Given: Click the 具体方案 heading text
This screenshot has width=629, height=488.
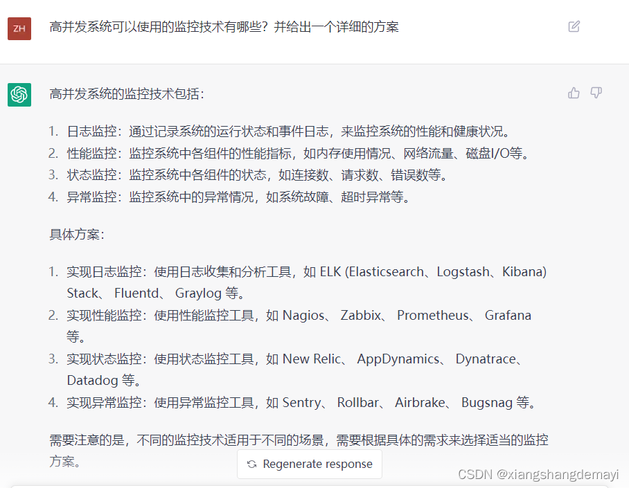Looking at the screenshot, I should [77, 234].
